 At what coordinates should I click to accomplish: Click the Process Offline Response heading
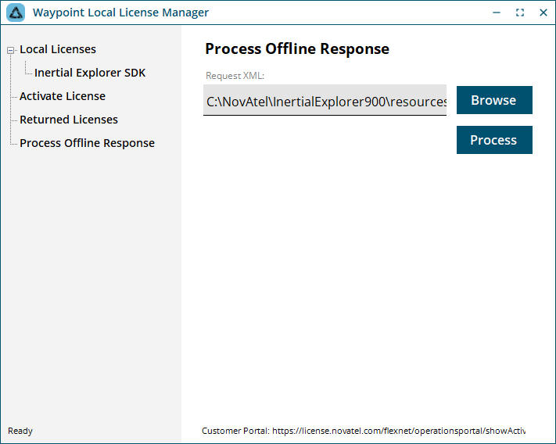click(297, 49)
